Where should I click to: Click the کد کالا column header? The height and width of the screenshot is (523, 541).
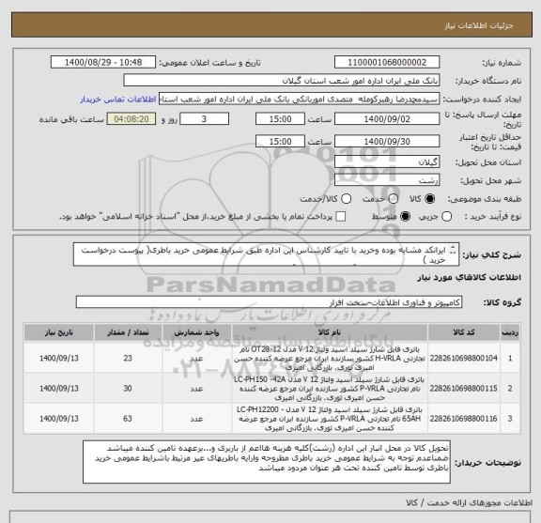pyautogui.click(x=464, y=332)
